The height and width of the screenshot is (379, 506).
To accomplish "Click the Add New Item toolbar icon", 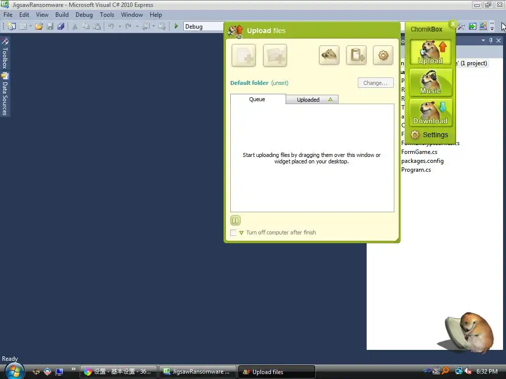I will tap(23, 27).
